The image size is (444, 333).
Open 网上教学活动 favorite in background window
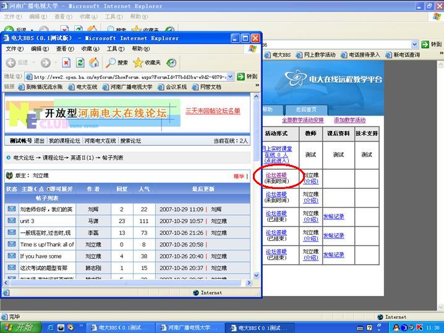(316, 55)
